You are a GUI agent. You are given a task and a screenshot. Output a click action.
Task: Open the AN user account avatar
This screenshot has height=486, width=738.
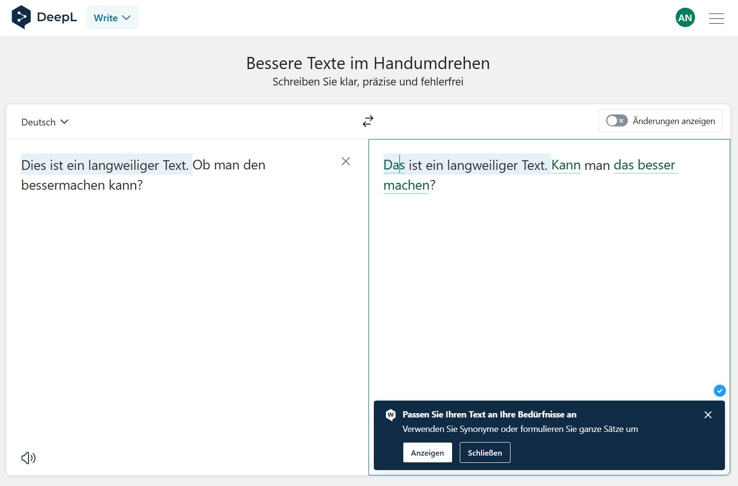685,18
